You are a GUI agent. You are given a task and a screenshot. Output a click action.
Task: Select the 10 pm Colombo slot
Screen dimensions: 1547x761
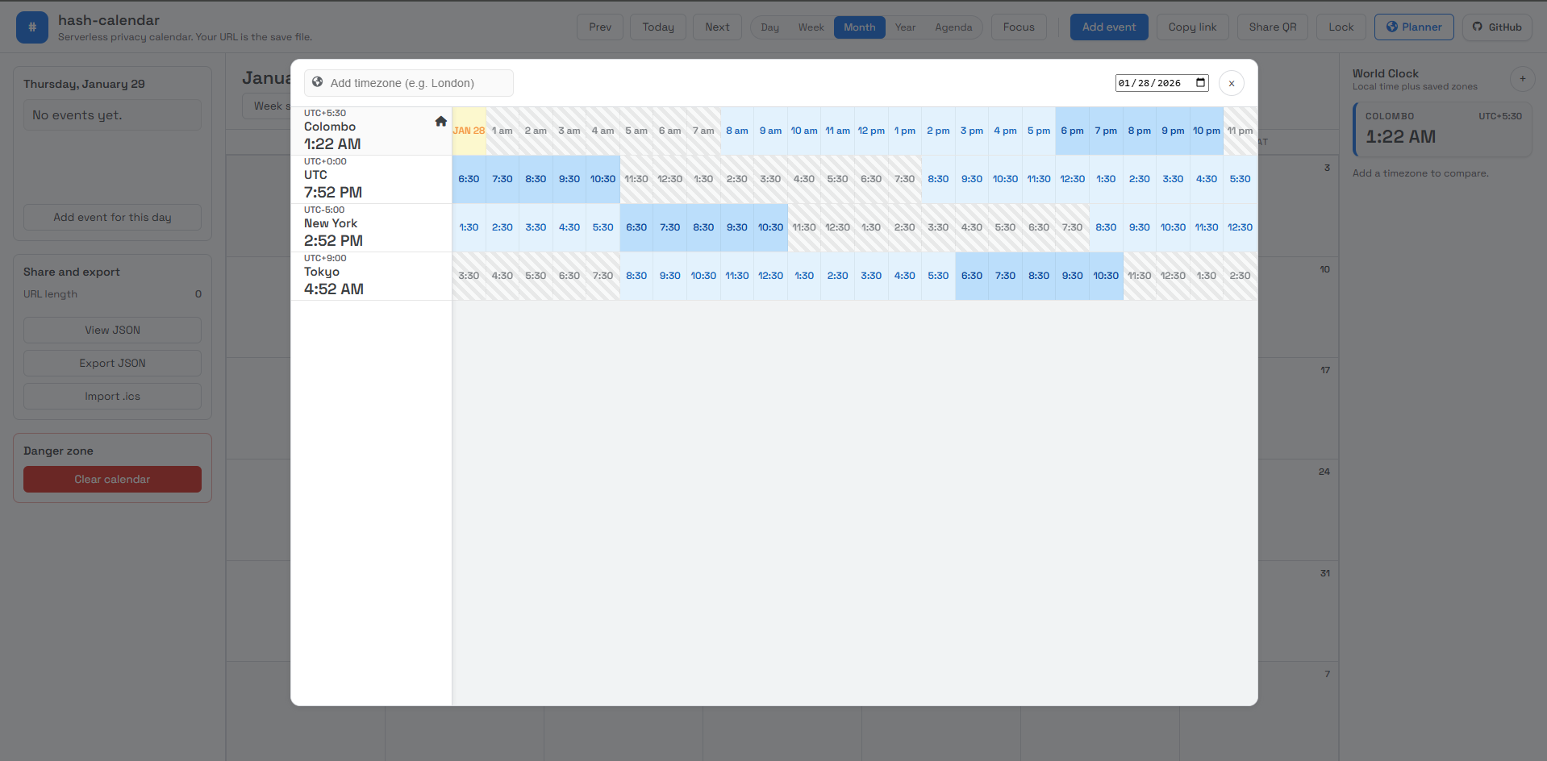pos(1207,131)
